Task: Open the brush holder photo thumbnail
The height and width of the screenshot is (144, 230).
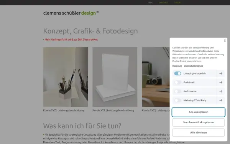Action: (66, 77)
